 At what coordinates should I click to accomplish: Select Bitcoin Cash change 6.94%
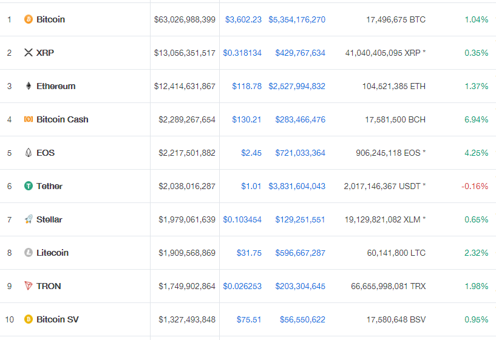[477, 119]
